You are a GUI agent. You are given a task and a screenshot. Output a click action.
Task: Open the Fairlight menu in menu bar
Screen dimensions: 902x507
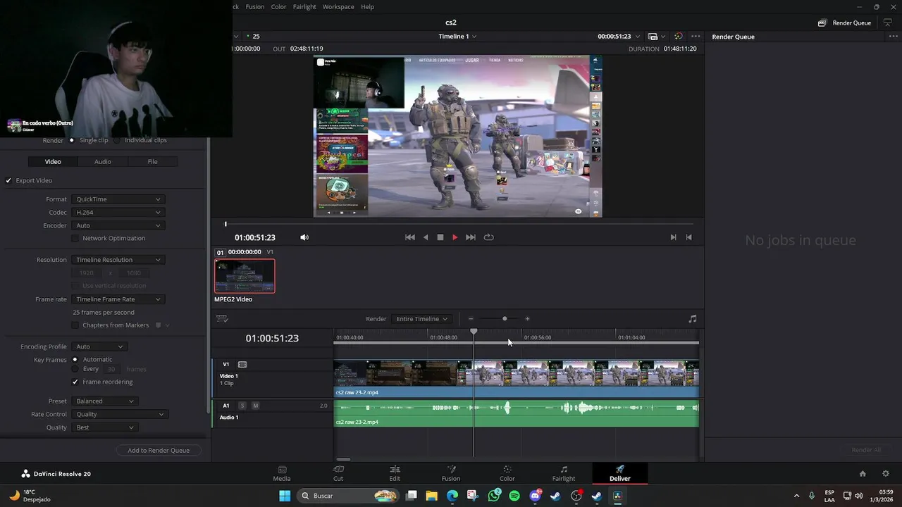click(x=304, y=6)
